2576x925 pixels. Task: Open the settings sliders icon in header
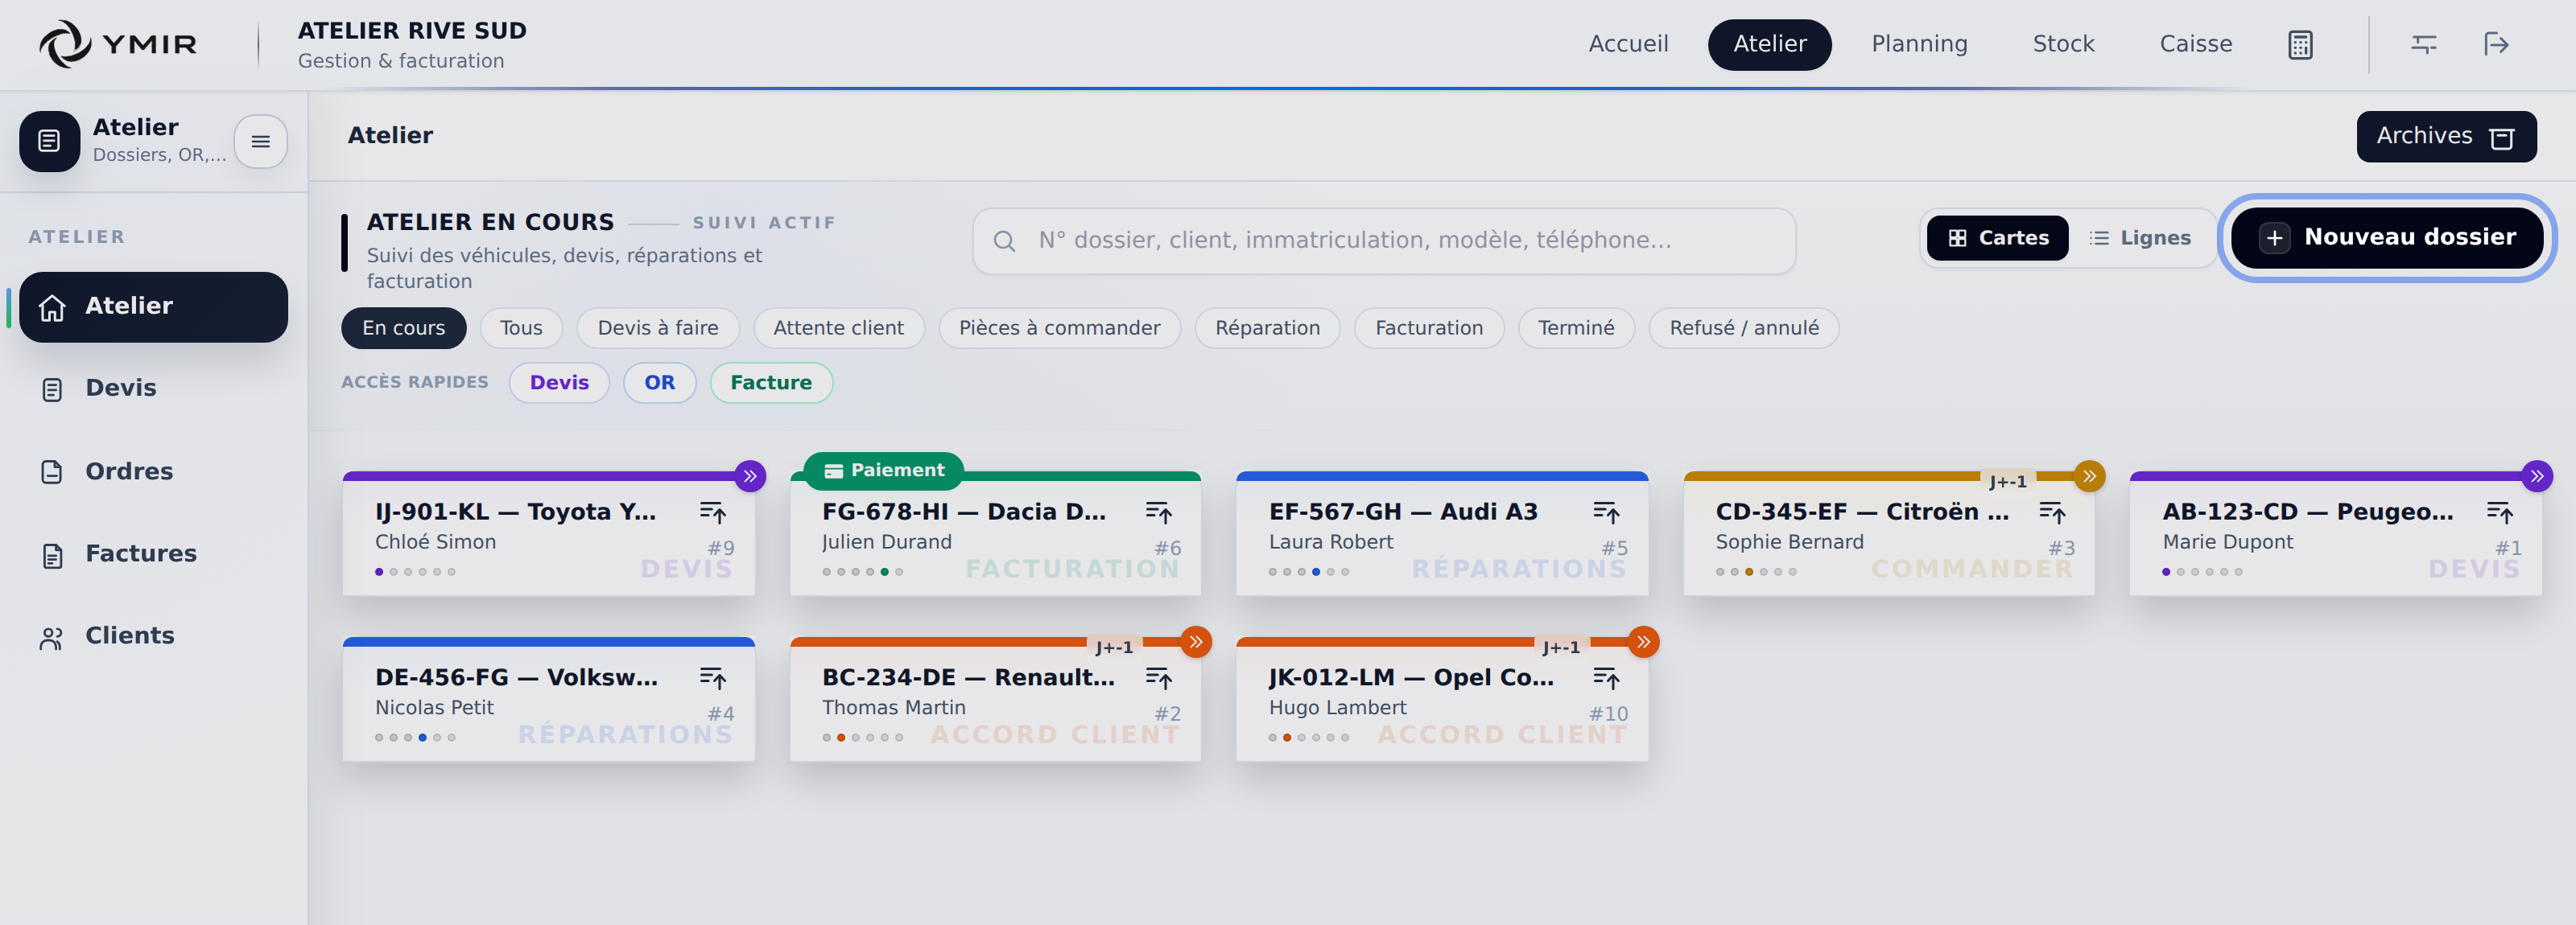[x=2424, y=44]
